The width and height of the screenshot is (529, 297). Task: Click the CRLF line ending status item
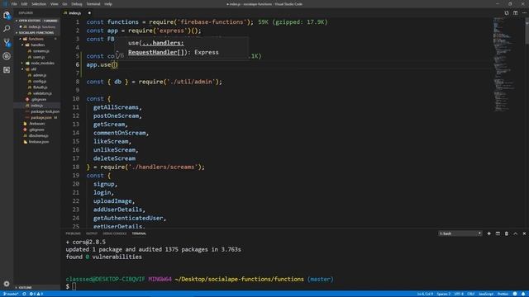pyautogui.click(x=470, y=294)
